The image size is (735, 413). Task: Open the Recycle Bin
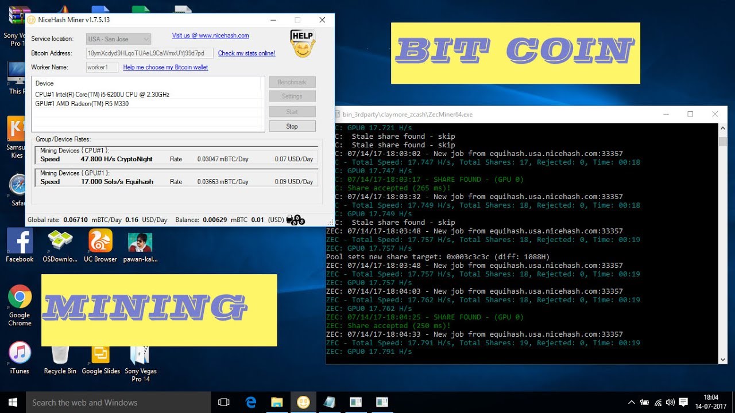coord(60,360)
